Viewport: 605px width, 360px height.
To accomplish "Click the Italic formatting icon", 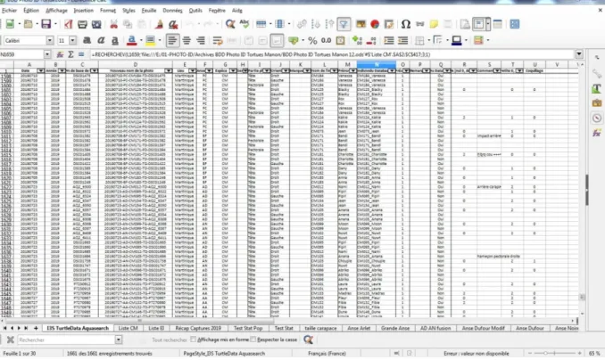I will point(101,40).
